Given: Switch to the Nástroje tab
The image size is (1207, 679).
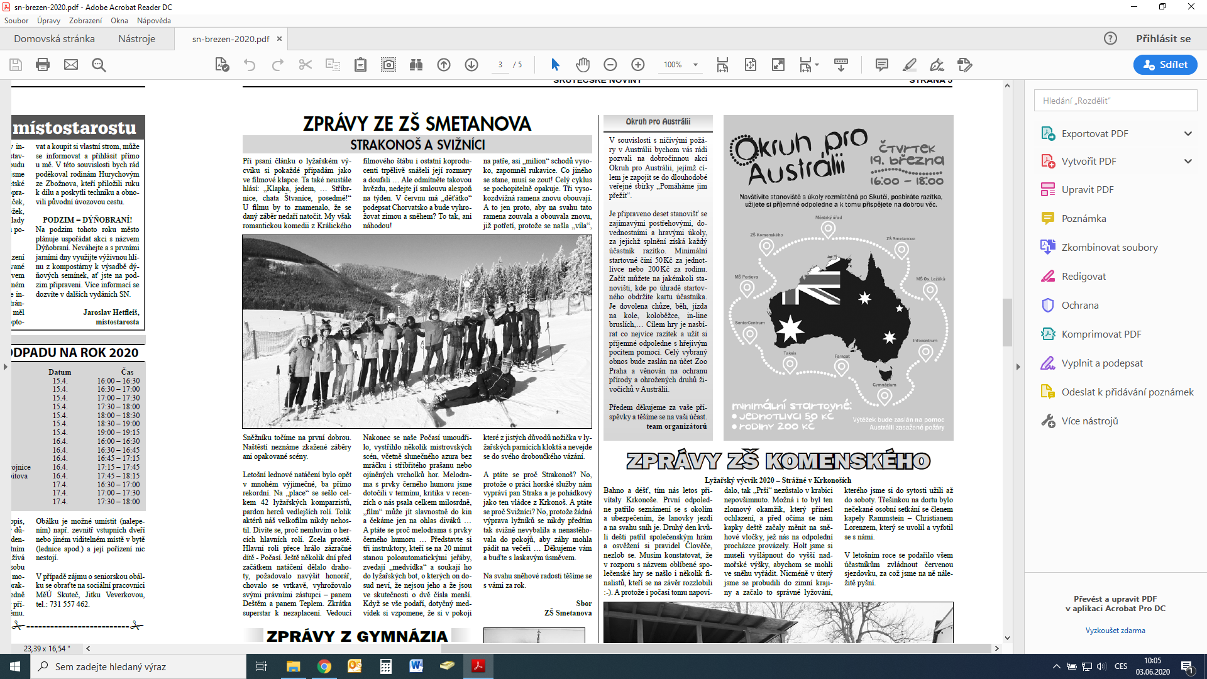Looking at the screenshot, I should 136,38.
